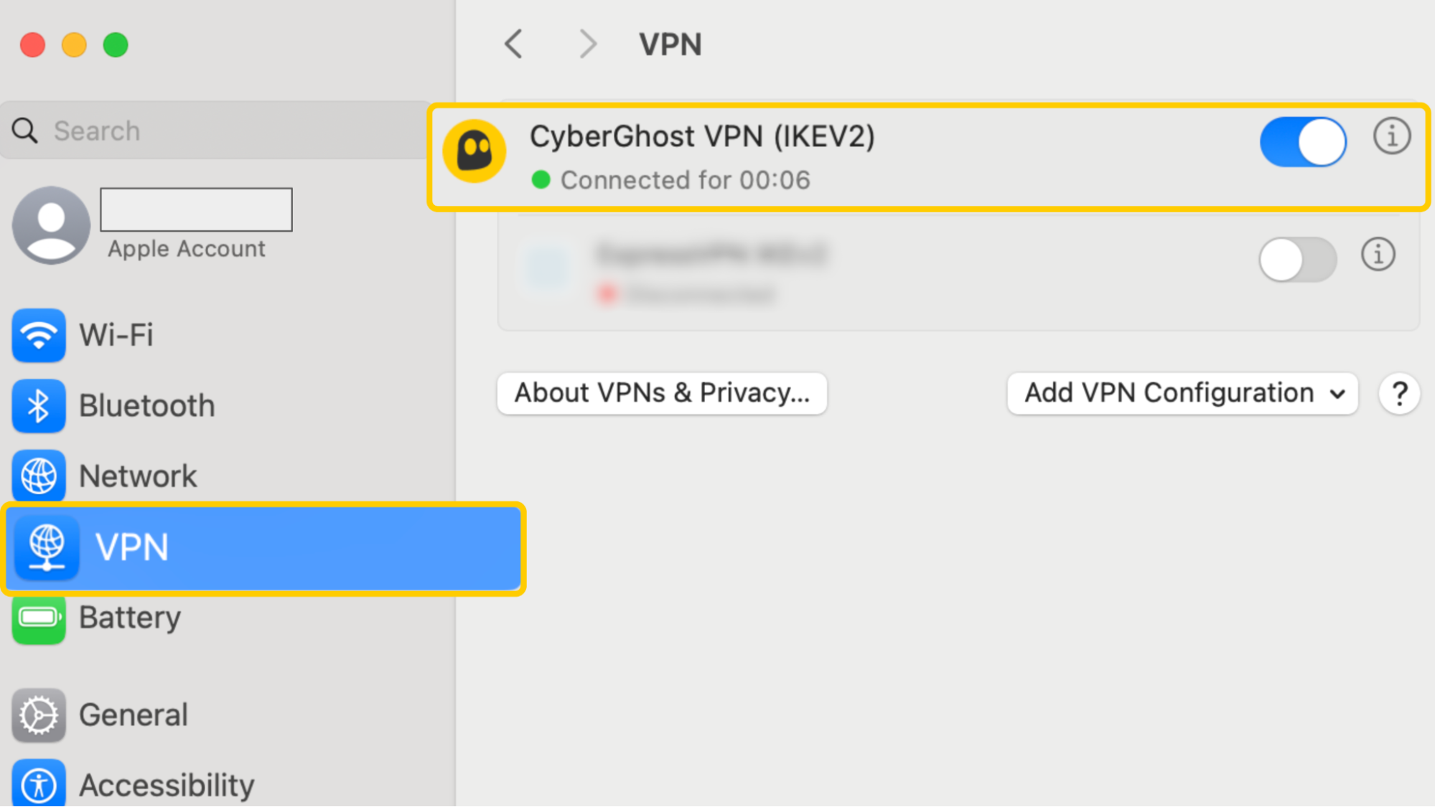The height and width of the screenshot is (807, 1435).
Task: Disable the CyberGhost VPN connection
Action: pyautogui.click(x=1302, y=142)
